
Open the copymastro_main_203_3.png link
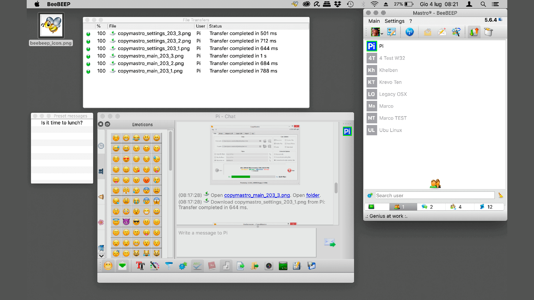click(257, 195)
